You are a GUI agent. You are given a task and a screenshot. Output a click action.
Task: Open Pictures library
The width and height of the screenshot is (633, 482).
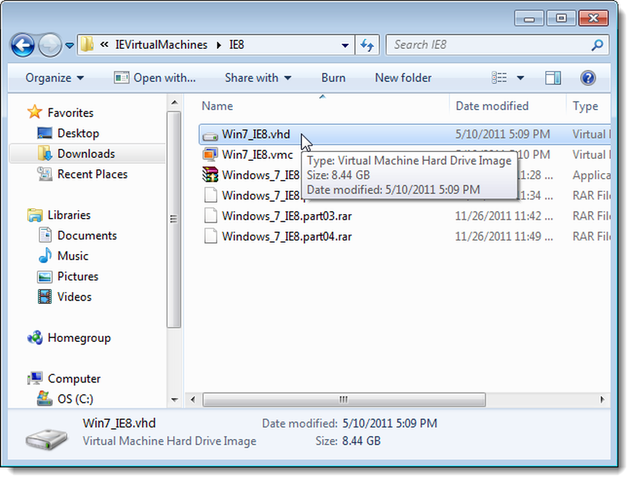click(77, 276)
